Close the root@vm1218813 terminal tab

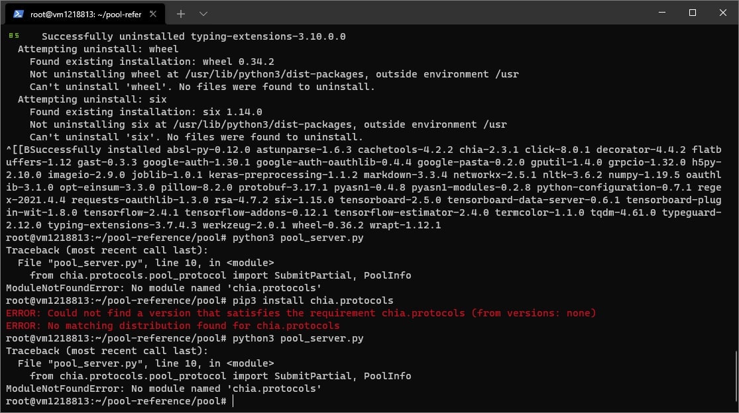coord(152,14)
